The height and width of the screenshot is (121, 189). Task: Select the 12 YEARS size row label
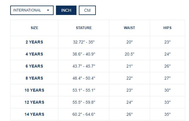pos(34,102)
